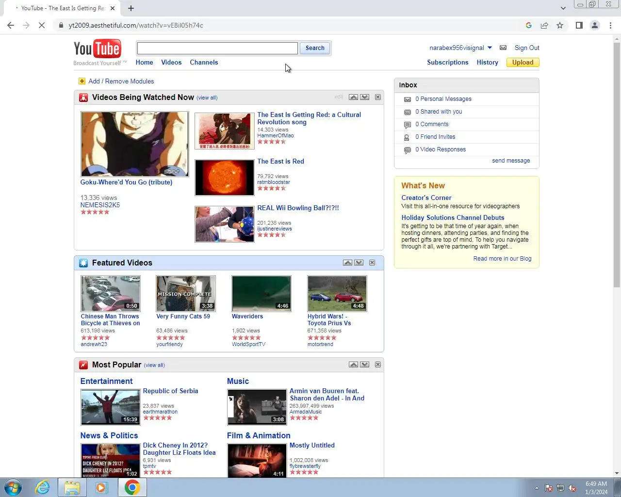Move Most Popular module up

pyautogui.click(x=353, y=364)
